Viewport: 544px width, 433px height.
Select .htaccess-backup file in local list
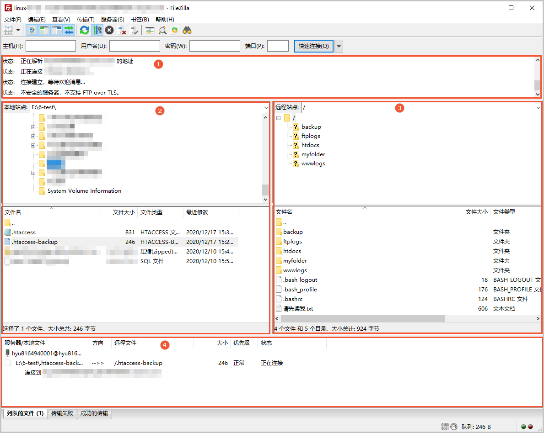click(x=121, y=242)
